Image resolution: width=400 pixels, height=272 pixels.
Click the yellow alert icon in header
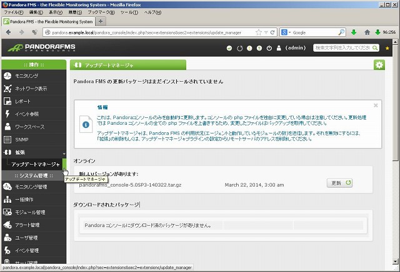click(249, 48)
